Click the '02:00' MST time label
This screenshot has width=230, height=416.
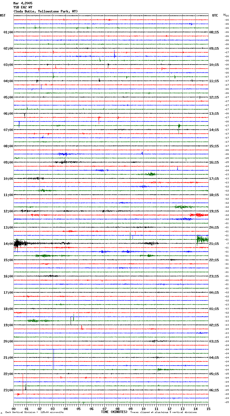pos(8,49)
